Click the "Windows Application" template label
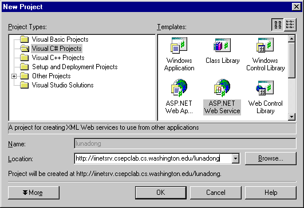Image resolution: width=304 pixels, height=208 pixels. pyautogui.click(x=179, y=64)
